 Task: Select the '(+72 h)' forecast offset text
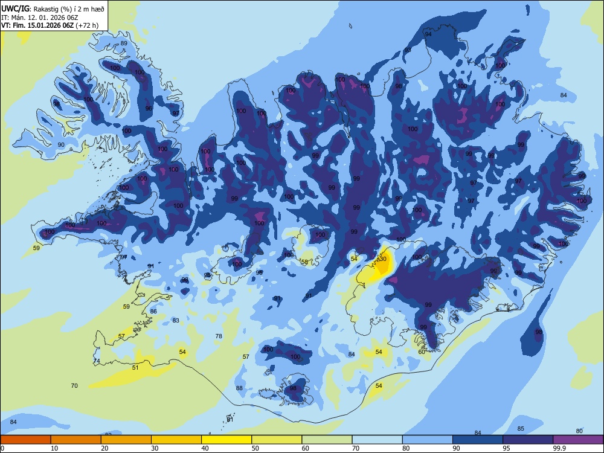pos(86,26)
